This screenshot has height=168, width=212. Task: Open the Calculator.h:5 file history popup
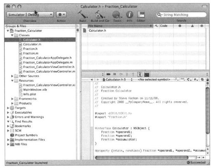click(117, 79)
